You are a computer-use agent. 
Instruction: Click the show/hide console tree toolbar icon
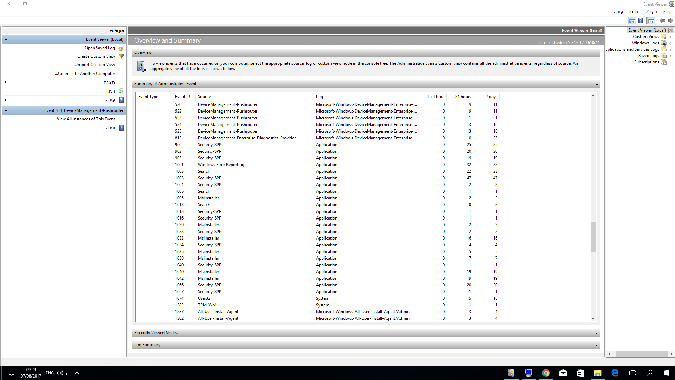(651, 20)
